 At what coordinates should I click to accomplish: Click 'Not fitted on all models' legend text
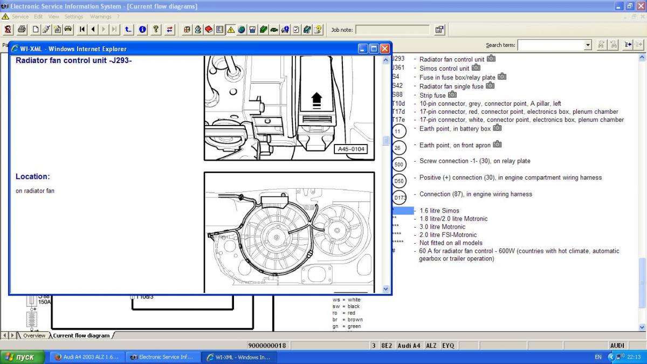point(451,243)
